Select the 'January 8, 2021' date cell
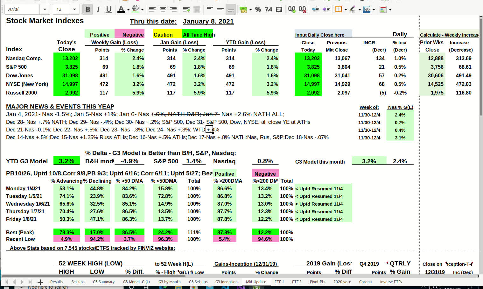 [208, 21]
